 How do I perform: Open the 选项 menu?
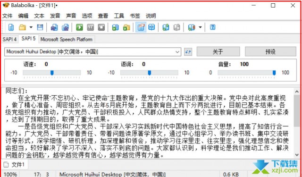click(87, 16)
